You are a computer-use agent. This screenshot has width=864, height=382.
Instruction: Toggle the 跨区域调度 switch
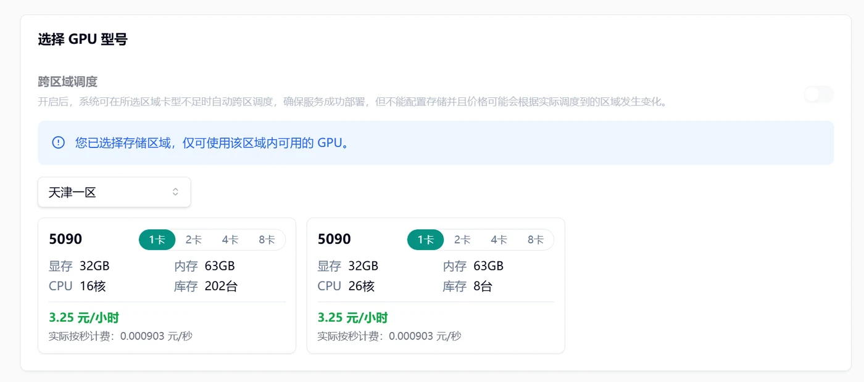[818, 94]
